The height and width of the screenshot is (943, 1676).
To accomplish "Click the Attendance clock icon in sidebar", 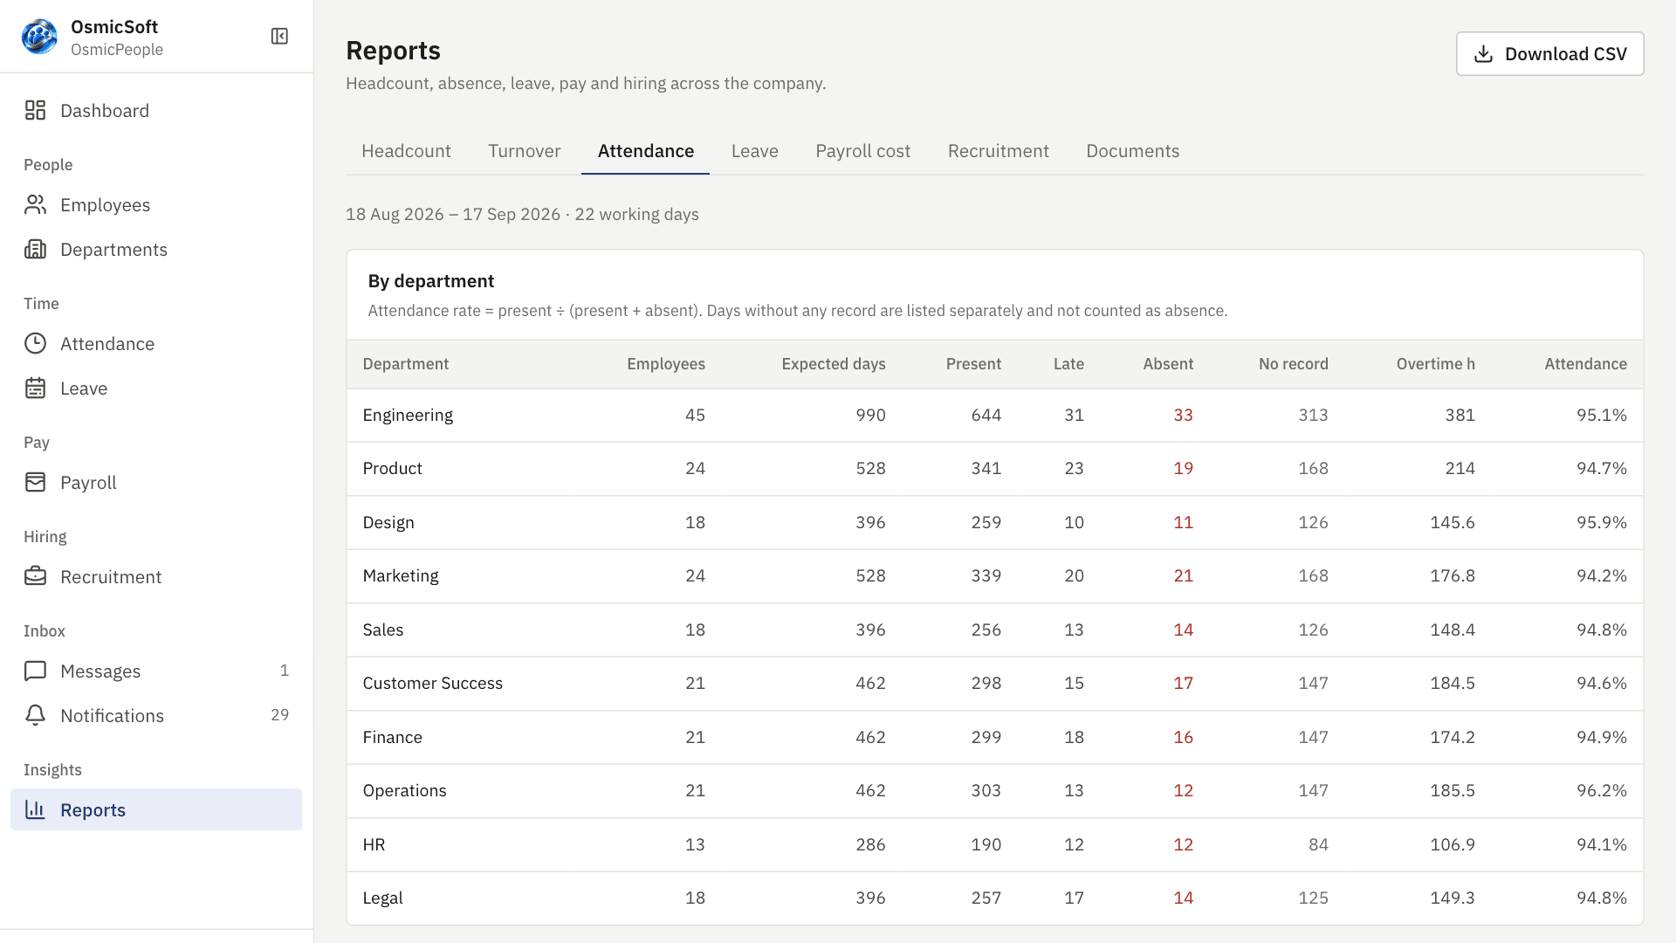I will point(35,343).
